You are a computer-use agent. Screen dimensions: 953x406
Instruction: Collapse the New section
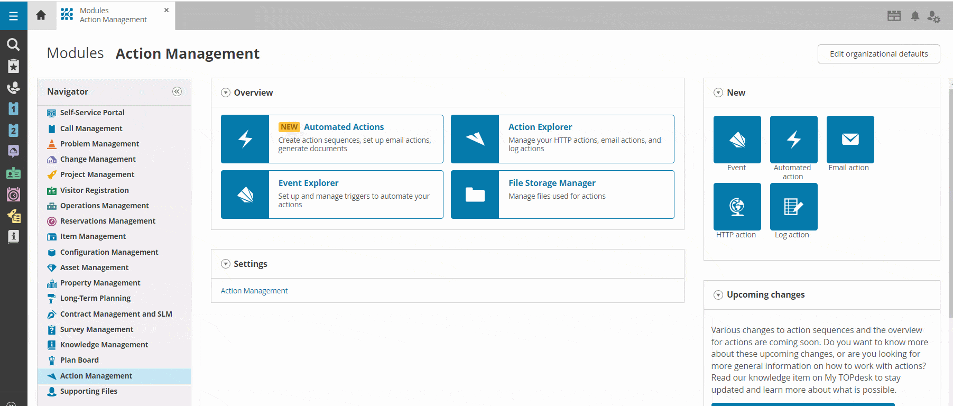pos(718,93)
